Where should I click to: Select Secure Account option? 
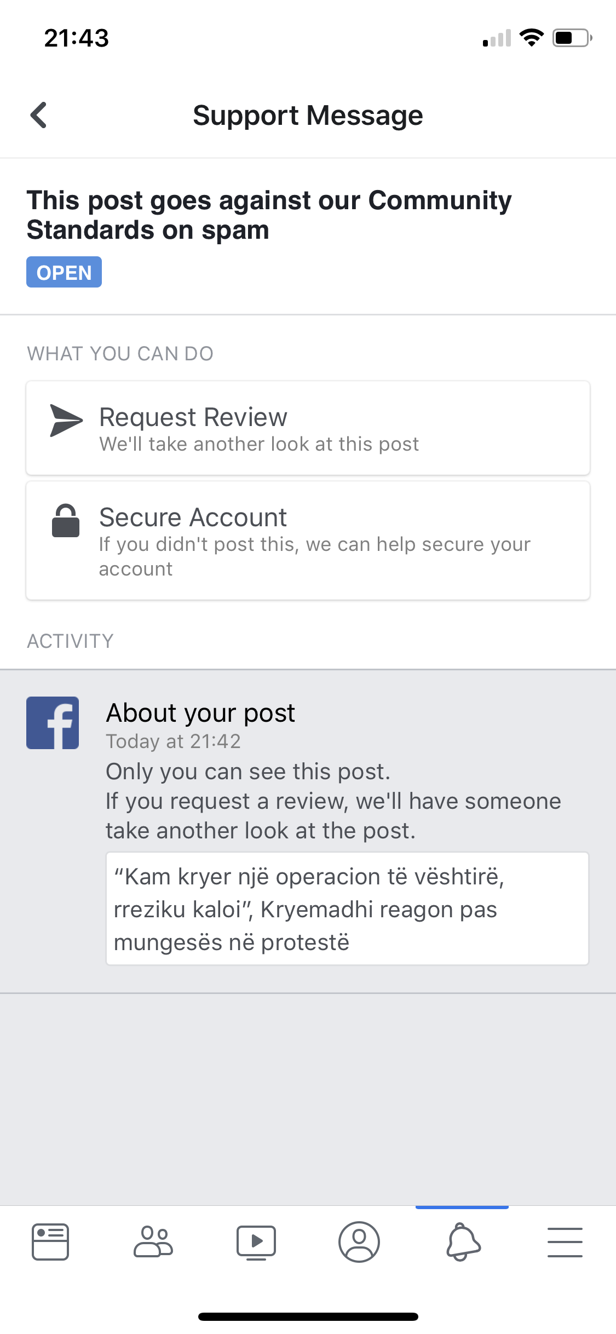pos(308,540)
